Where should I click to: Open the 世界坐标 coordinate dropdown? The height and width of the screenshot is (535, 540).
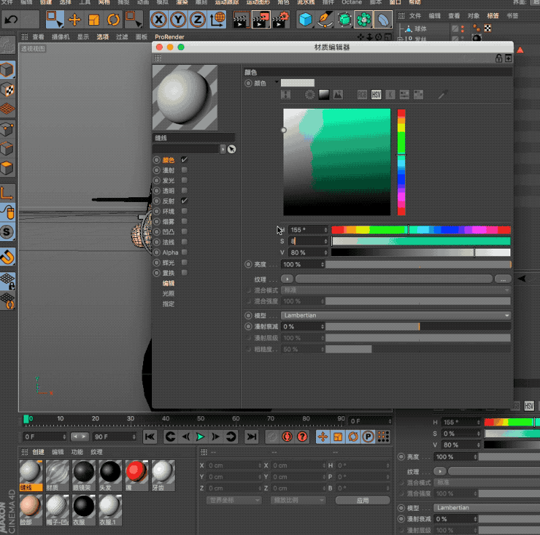(x=233, y=501)
